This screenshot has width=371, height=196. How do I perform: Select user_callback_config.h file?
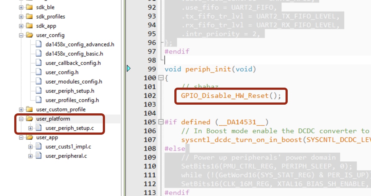tap(73, 63)
